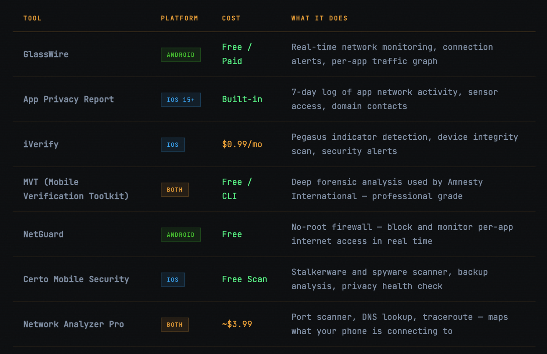This screenshot has height=354, width=547.
Task: Click the 'Free / CLI' cost value
Action: (x=237, y=189)
